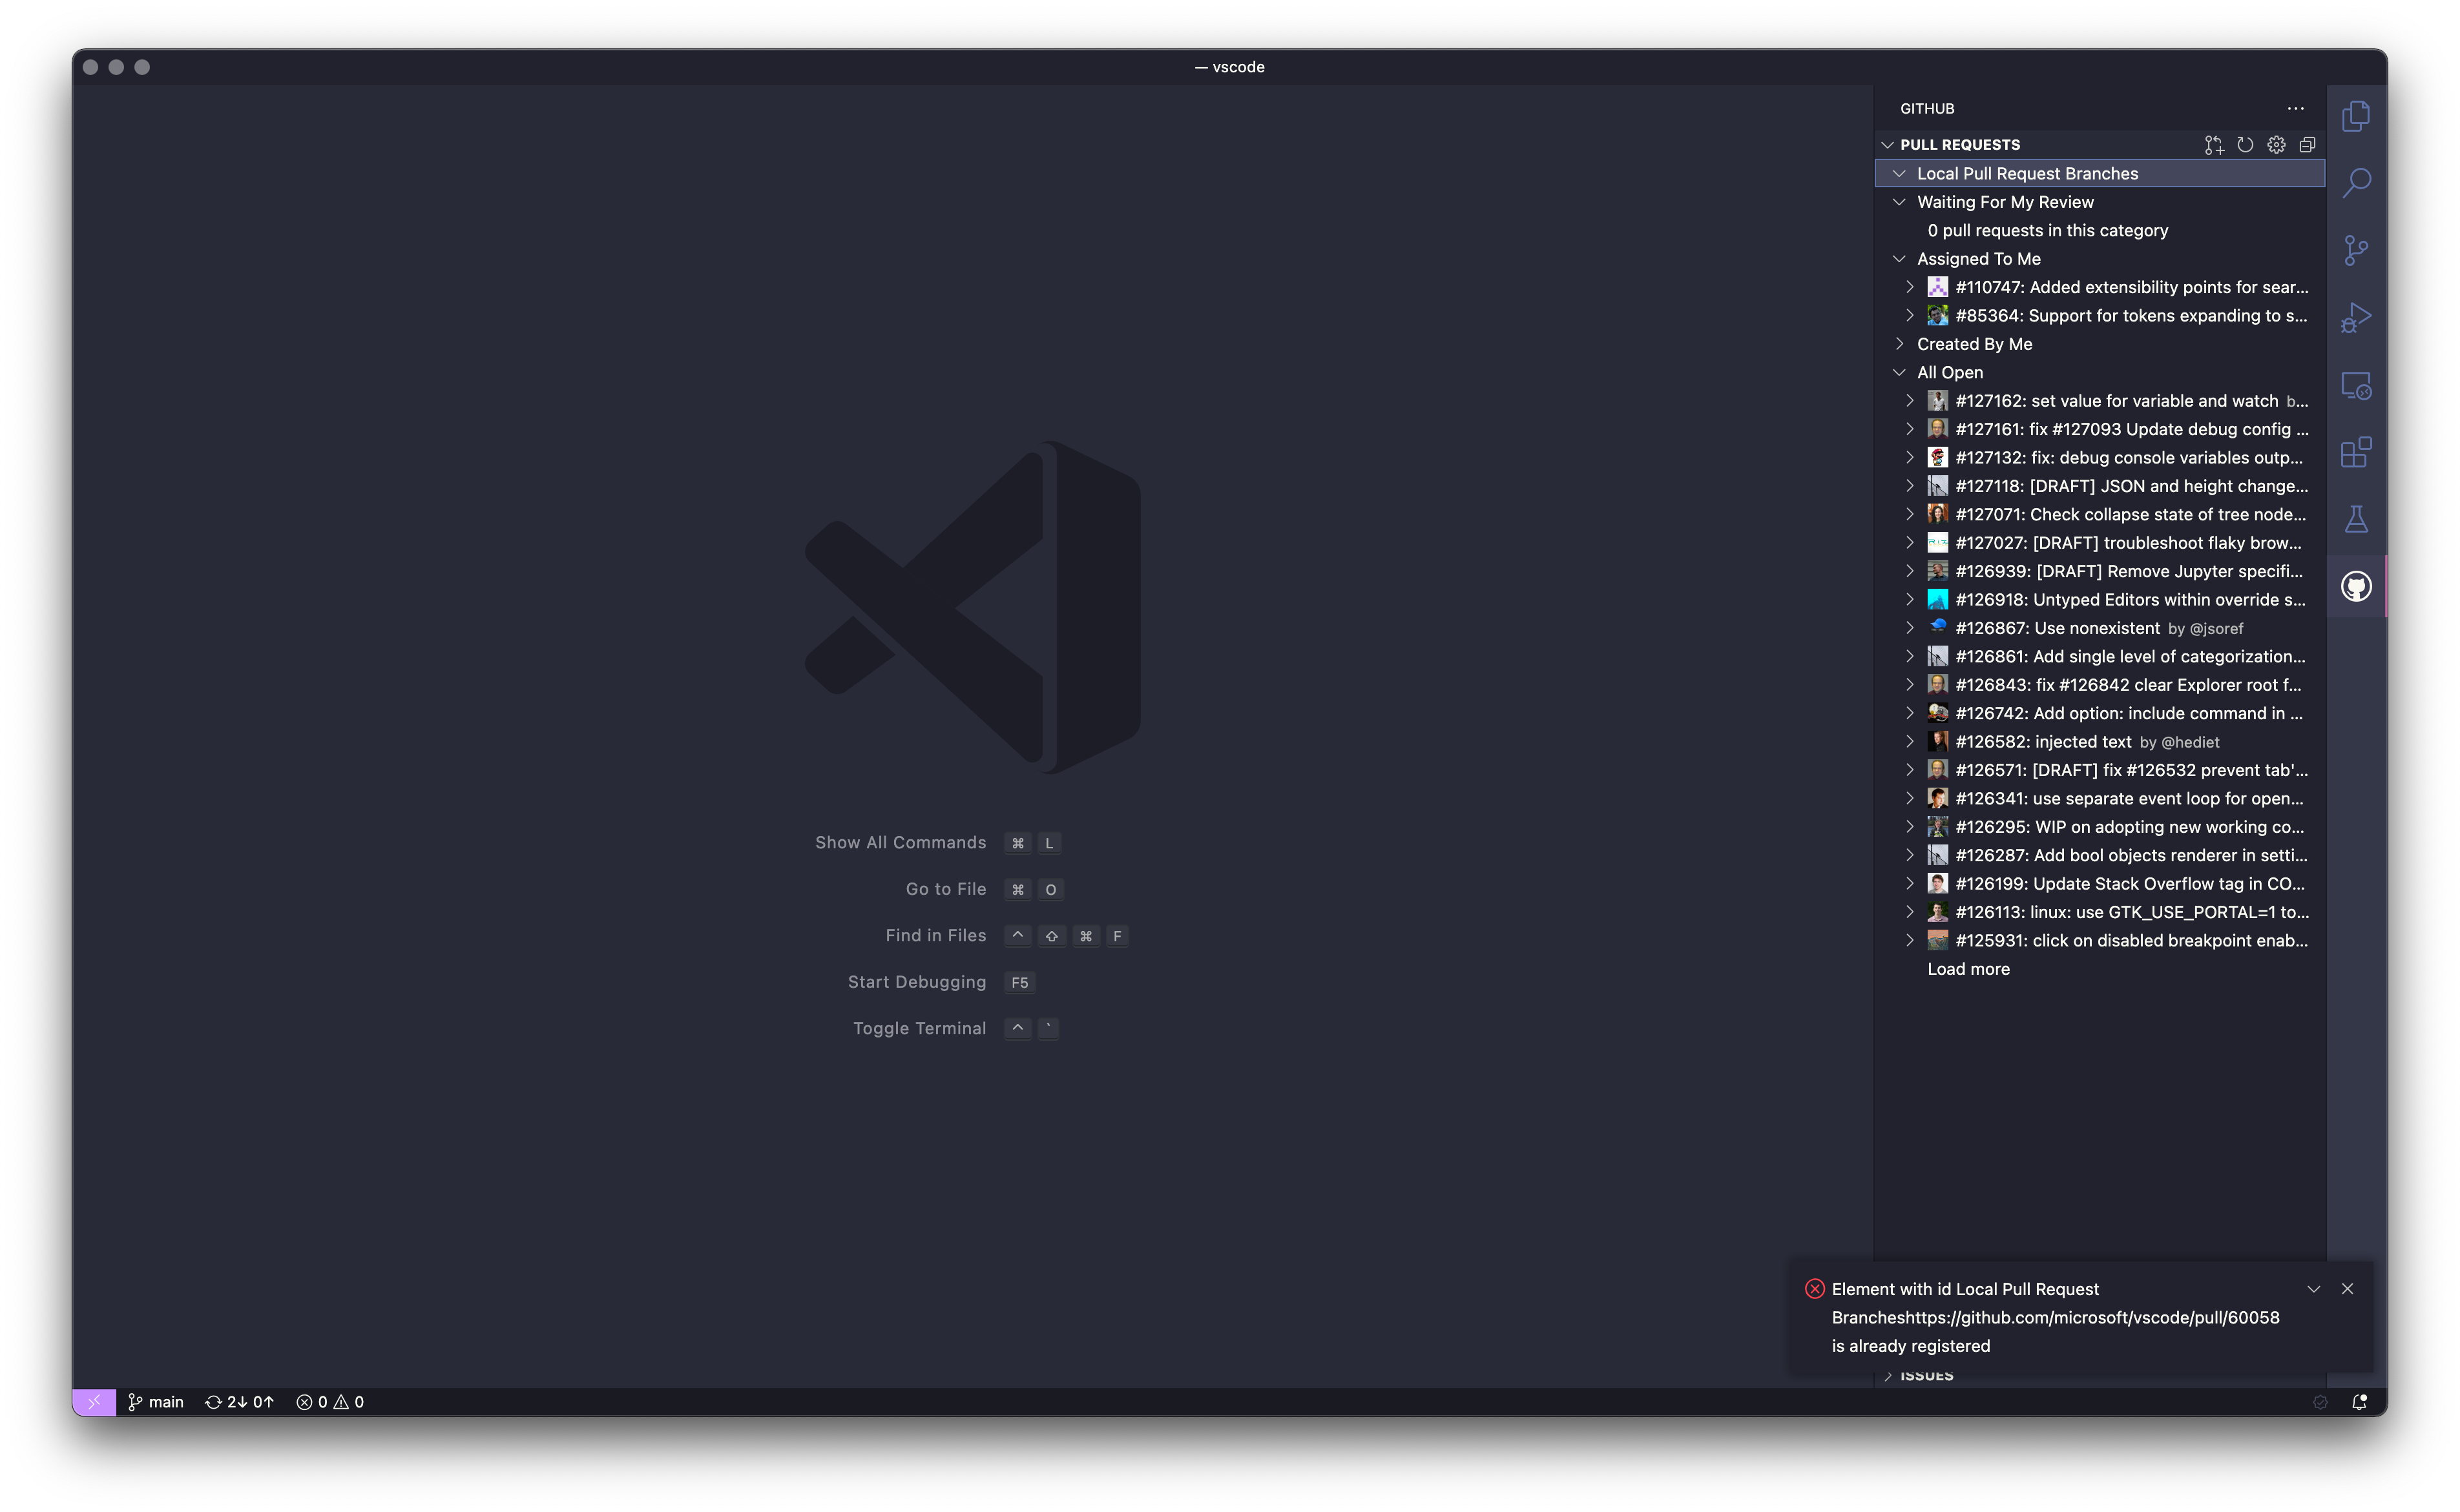This screenshot has height=1512, width=2460.
Task: Click Load more to fetch more pull requests
Action: tap(1969, 969)
